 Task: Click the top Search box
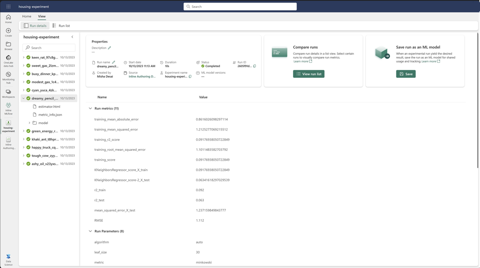click(x=240, y=6)
